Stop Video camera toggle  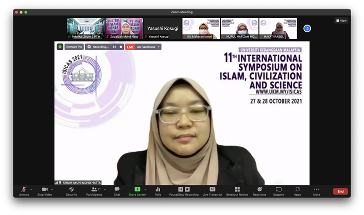(45, 189)
